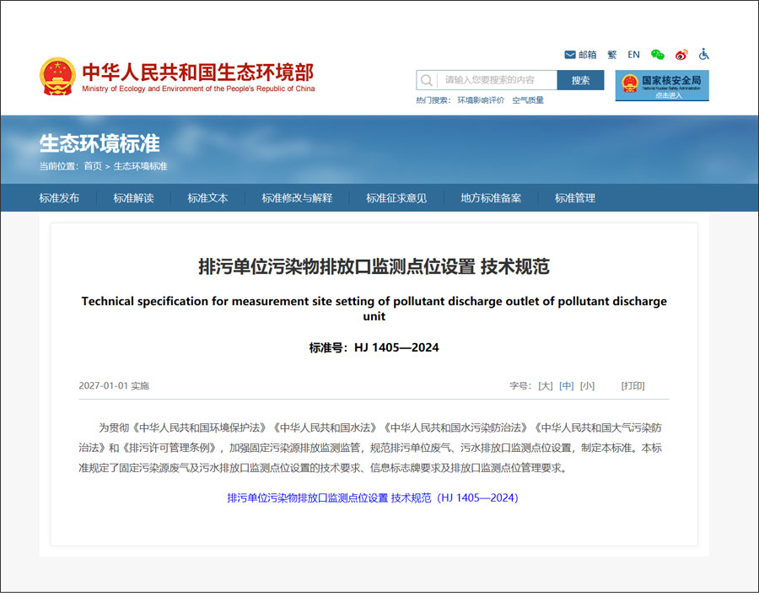Image resolution: width=759 pixels, height=602 pixels.
Task: Open the 标准文本 menu
Action: point(207,198)
